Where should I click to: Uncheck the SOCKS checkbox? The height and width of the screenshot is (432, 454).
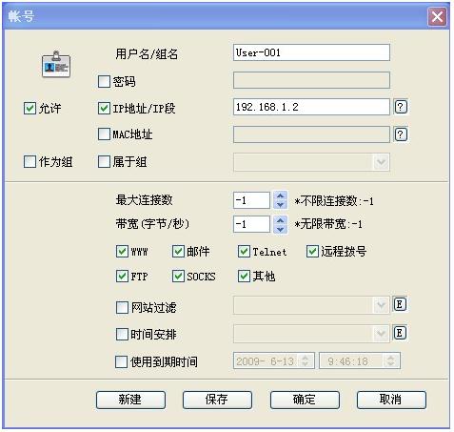(178, 277)
